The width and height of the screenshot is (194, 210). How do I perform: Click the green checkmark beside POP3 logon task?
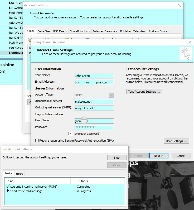(x=8, y=187)
